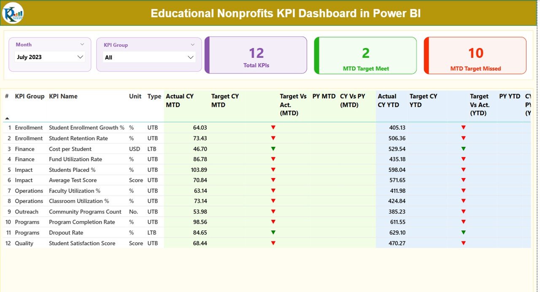Click the green MTD indicator for Cost per Student
Screen dimensions: 540x292
pyautogui.click(x=273, y=149)
